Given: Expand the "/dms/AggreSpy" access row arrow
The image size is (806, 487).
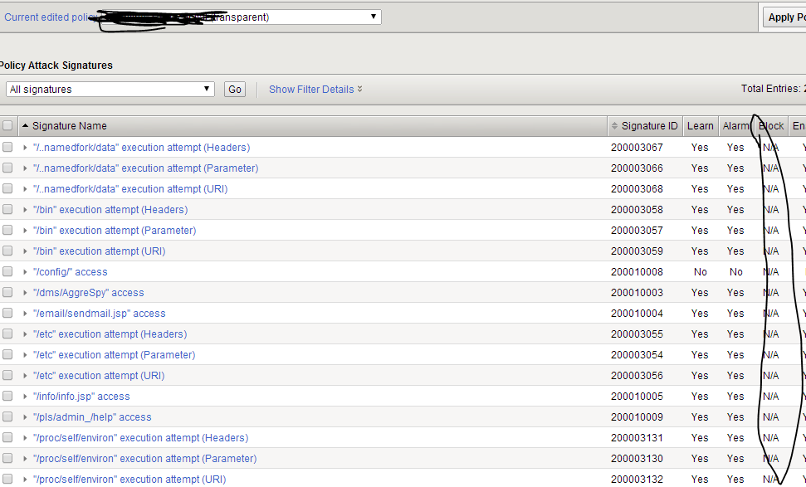Looking at the screenshot, I should [x=25, y=293].
